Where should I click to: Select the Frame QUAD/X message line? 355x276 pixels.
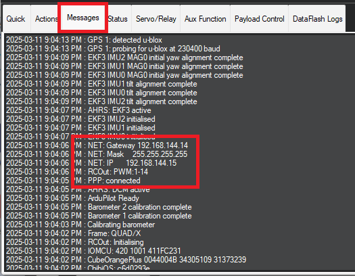tap(73, 233)
